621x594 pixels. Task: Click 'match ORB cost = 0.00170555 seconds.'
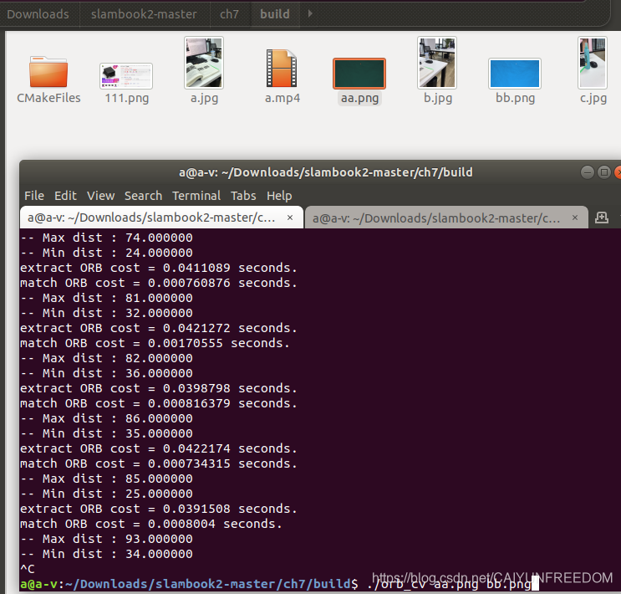(155, 343)
